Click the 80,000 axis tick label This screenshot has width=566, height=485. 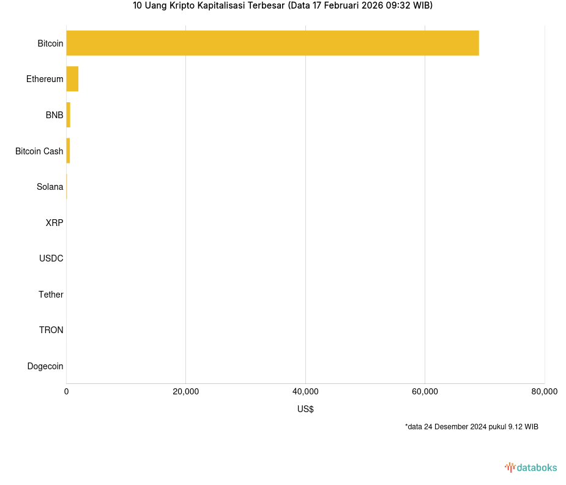(543, 392)
